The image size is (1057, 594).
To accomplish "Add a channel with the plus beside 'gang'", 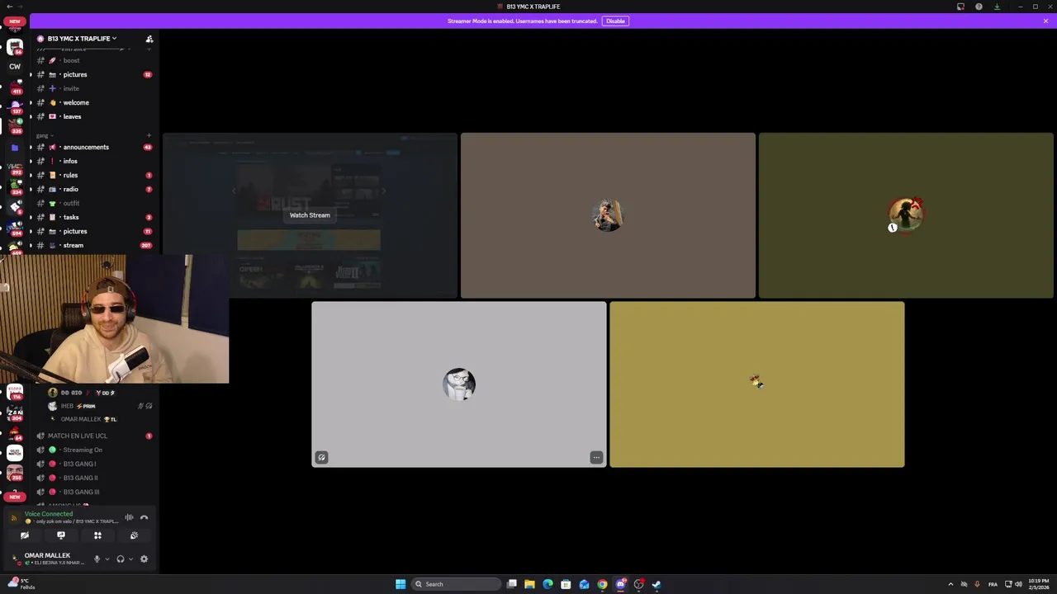I will [149, 135].
